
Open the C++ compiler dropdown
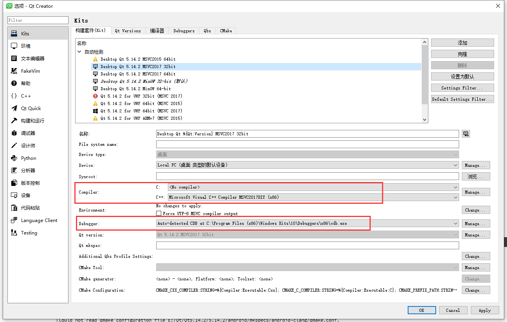[x=313, y=197]
